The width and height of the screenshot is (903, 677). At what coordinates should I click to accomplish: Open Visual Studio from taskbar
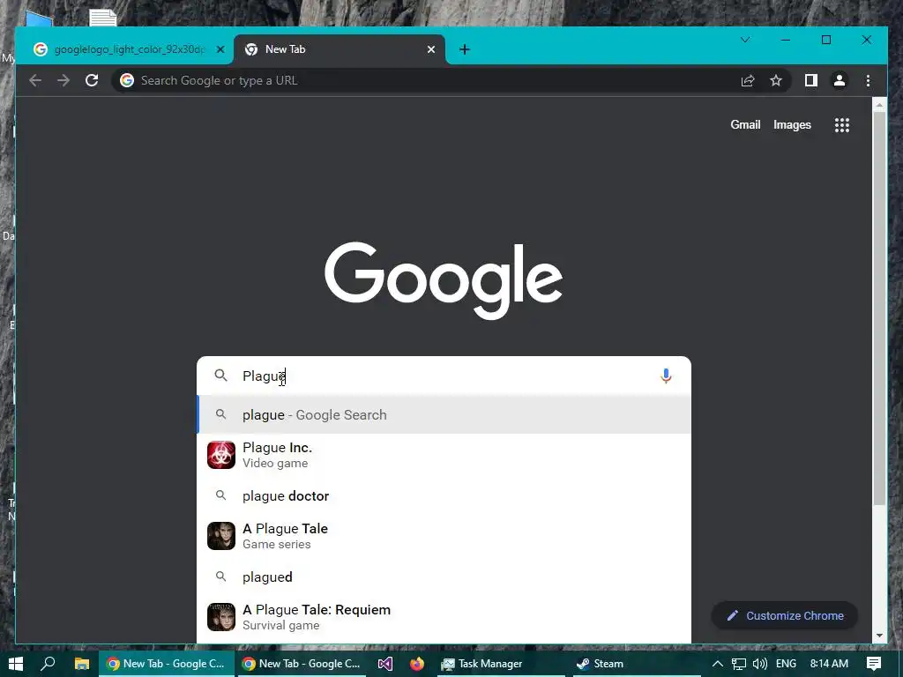point(385,664)
